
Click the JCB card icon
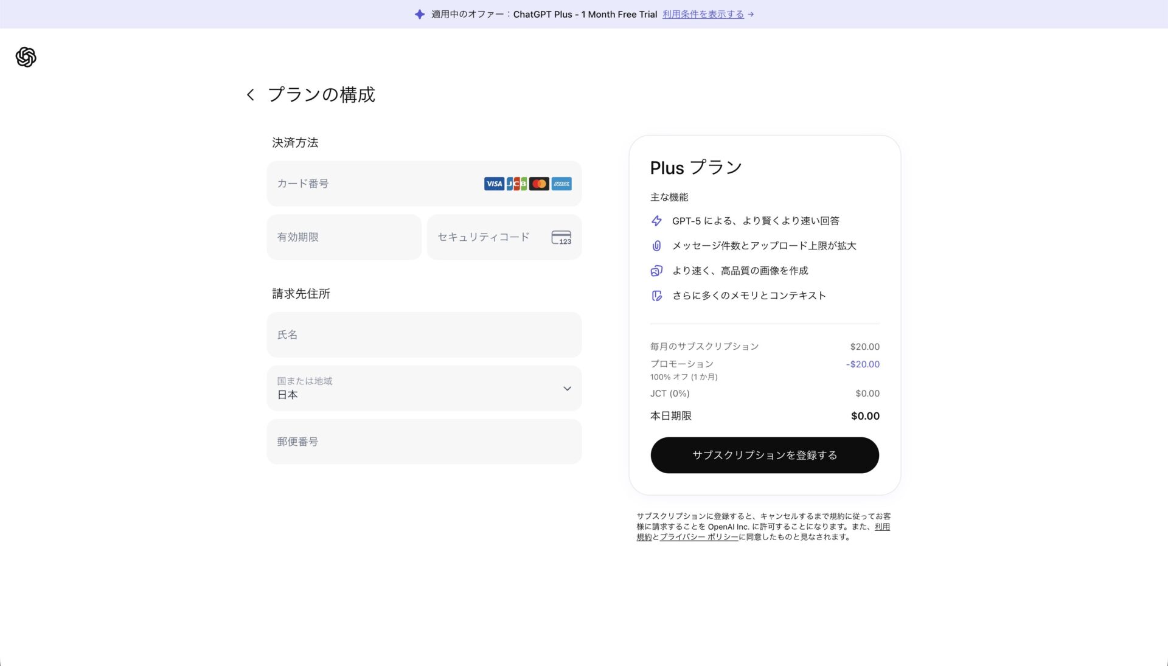point(516,184)
